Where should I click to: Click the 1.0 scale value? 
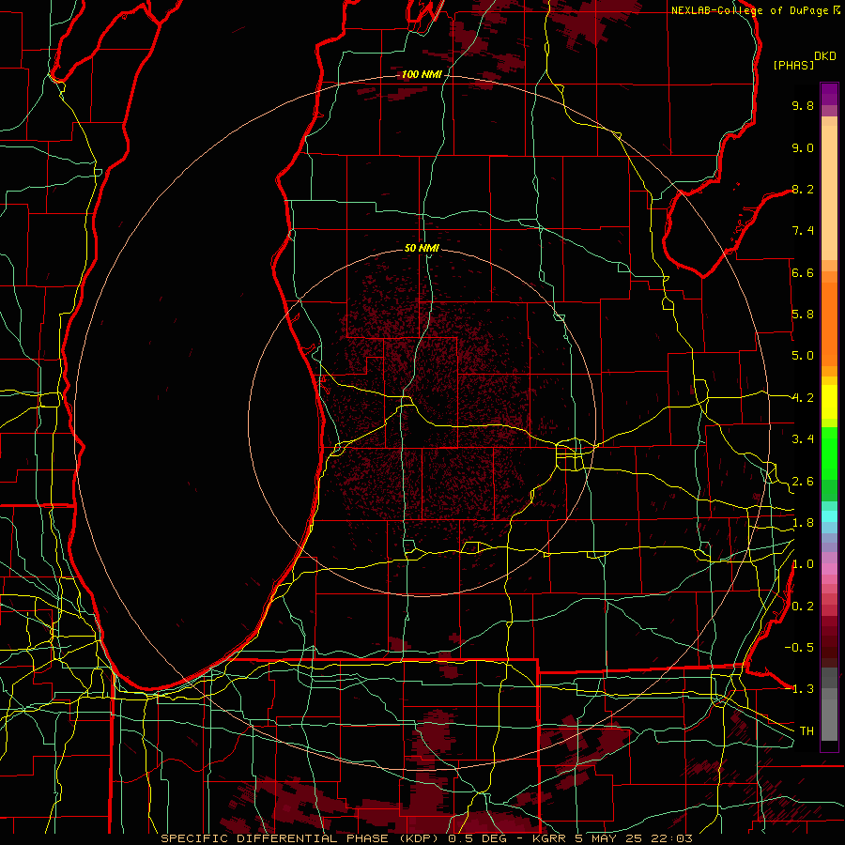803,564
